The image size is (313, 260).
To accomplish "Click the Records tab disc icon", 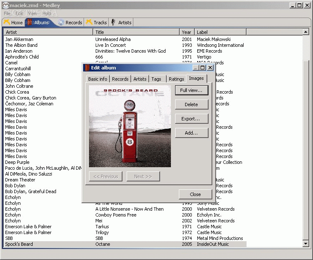I will coord(61,23).
